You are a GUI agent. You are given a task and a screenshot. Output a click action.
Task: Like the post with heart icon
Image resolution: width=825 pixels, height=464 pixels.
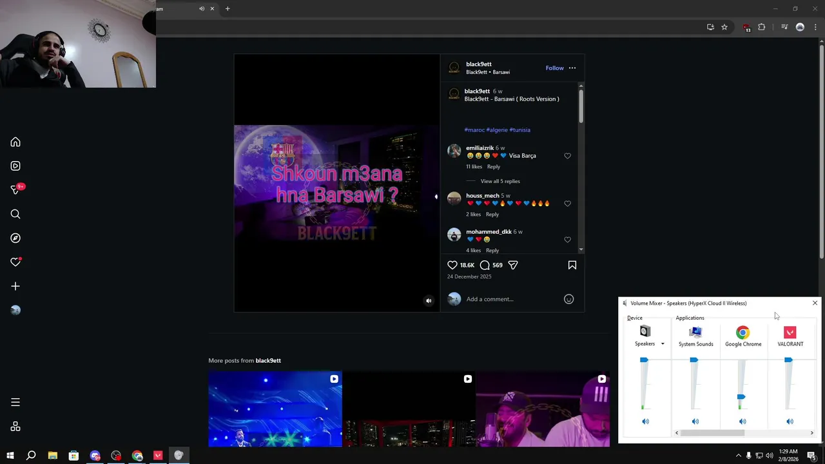[452, 265]
